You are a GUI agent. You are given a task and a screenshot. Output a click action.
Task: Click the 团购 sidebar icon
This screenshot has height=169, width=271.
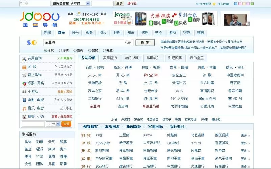click(x=24, y=67)
